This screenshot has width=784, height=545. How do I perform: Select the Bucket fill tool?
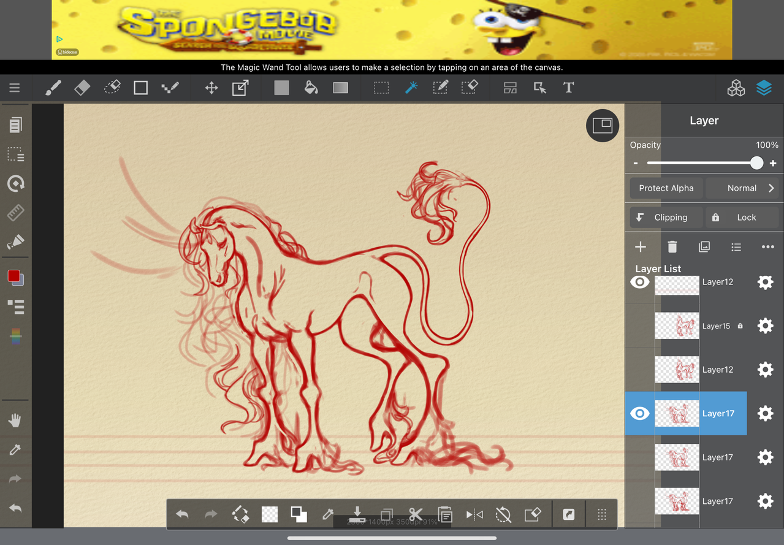click(x=311, y=88)
